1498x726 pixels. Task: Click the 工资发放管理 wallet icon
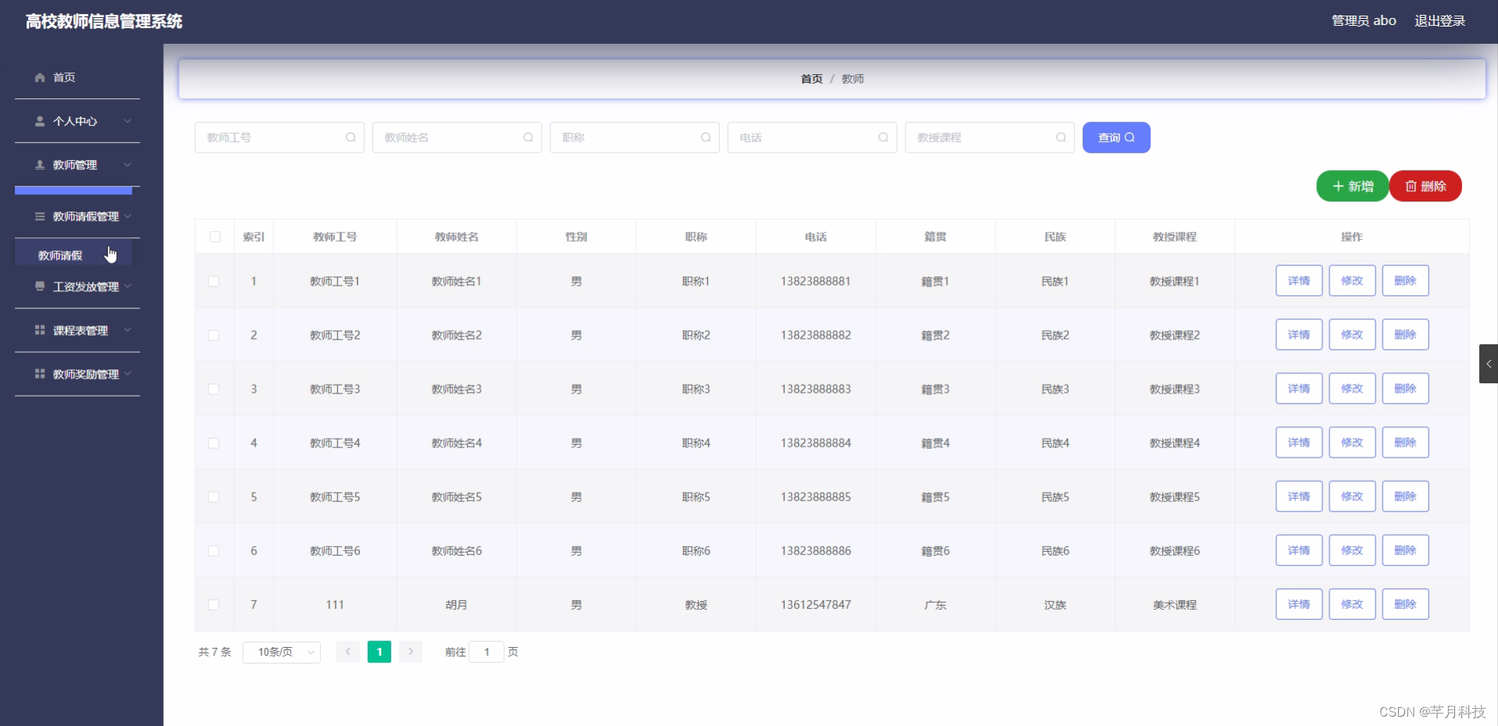(x=39, y=286)
